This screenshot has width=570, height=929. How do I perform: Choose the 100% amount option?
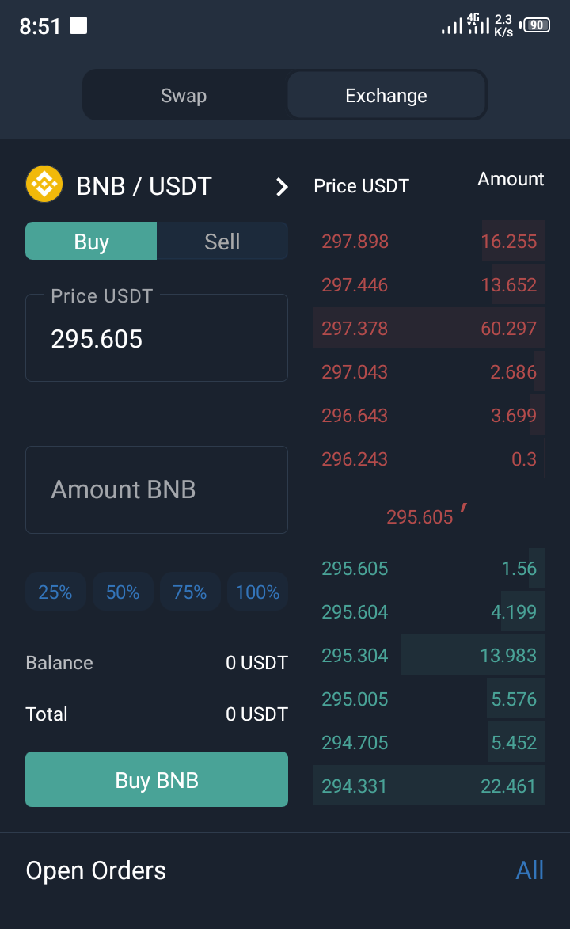(257, 592)
